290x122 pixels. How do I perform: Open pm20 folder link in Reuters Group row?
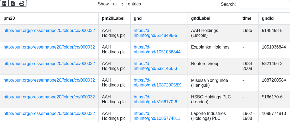click(49, 64)
